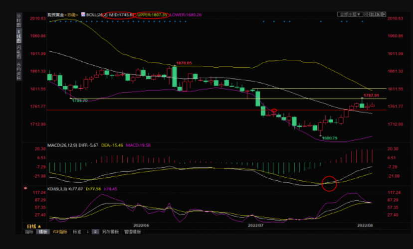Click the small marker icon left of KDJ label

tap(25, 188)
